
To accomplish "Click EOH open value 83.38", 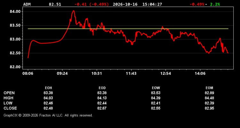I will (x=48, y=93).
